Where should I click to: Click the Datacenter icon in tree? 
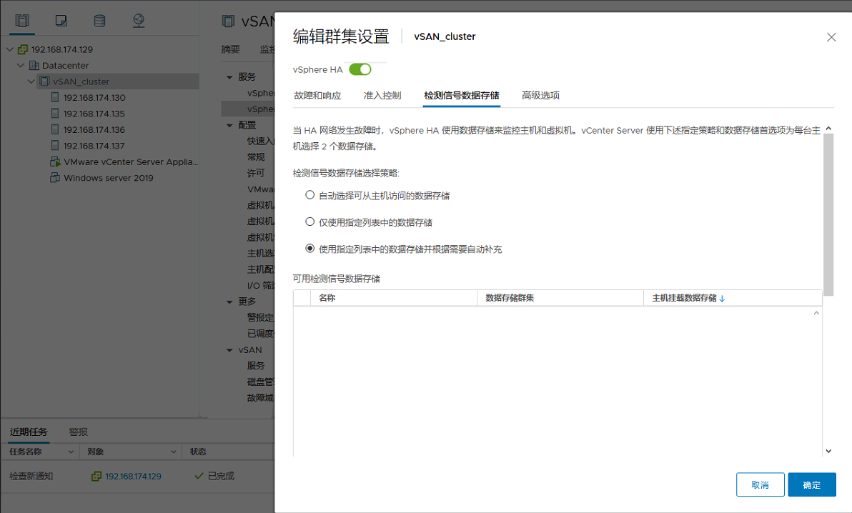34,66
